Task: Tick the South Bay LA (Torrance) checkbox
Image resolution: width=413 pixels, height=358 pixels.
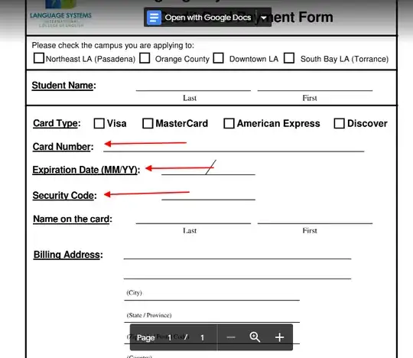Action: 289,58
